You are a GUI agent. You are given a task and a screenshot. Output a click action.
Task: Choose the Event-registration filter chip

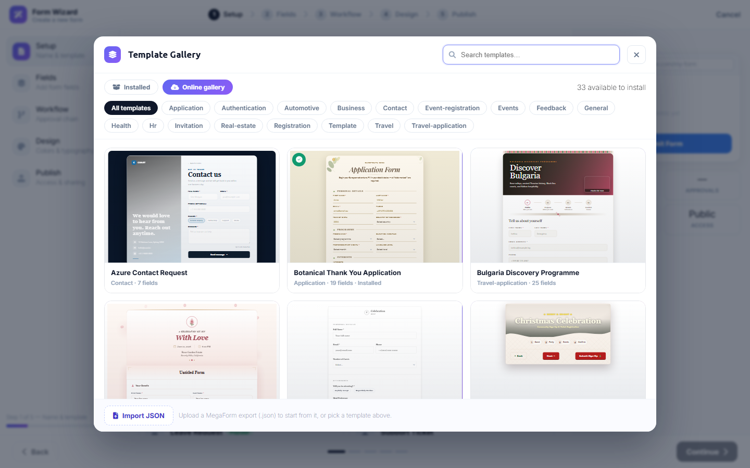pos(452,108)
